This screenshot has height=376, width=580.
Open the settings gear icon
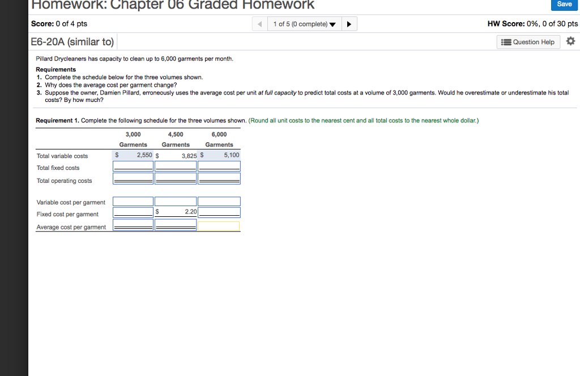click(570, 41)
